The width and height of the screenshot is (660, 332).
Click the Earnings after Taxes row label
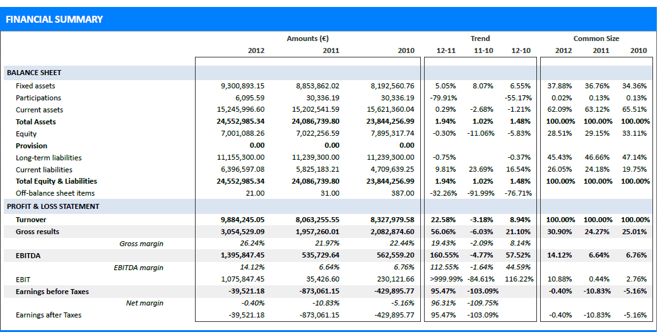coord(49,315)
